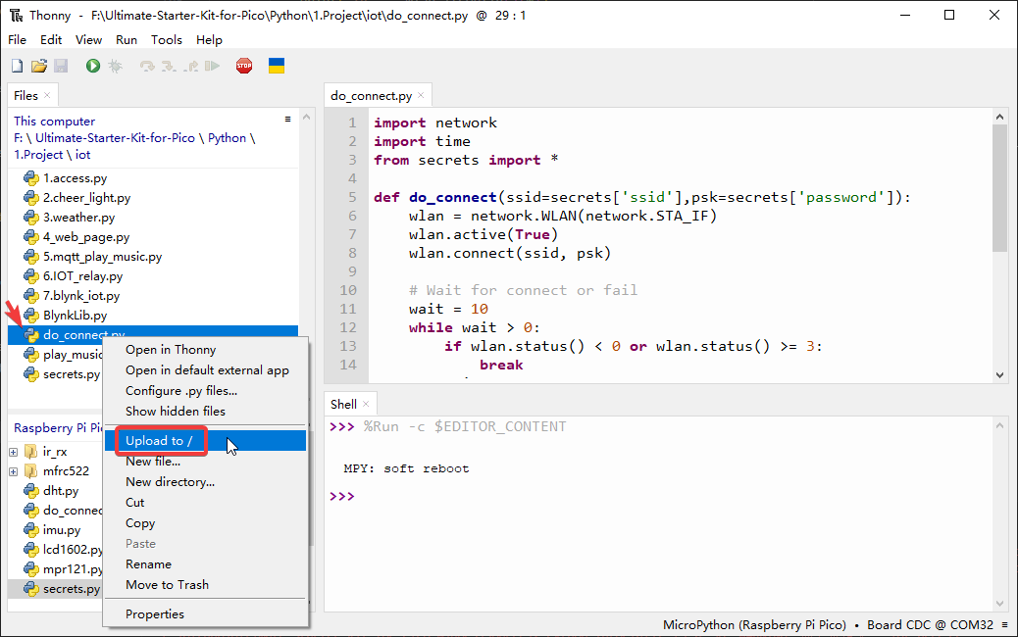Switch to the do_connect.py editor tab
Viewport: 1018px width, 637px height.
click(371, 96)
